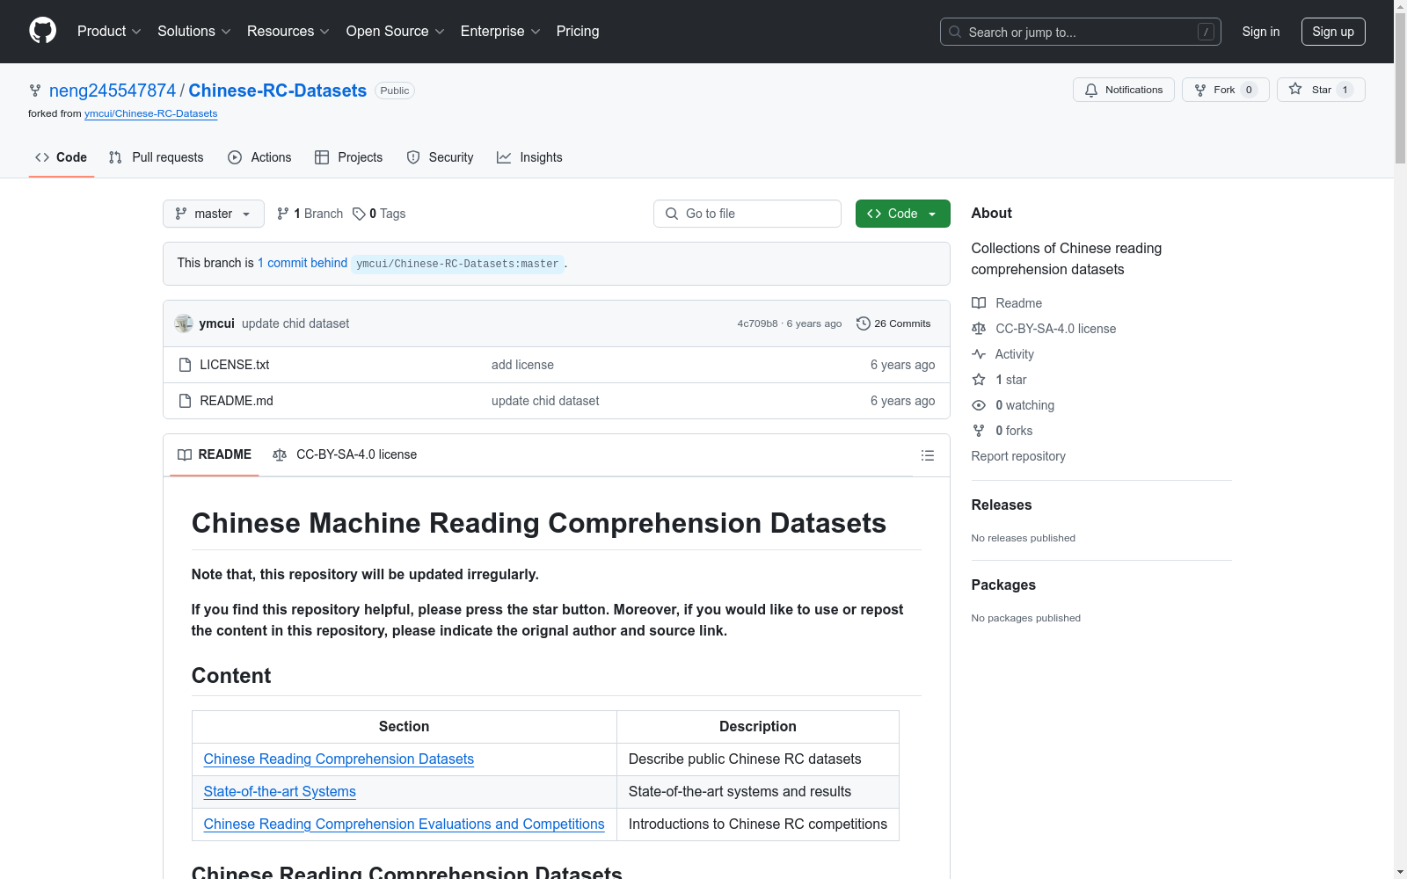Expand the green Code dropdown button

coord(903,214)
